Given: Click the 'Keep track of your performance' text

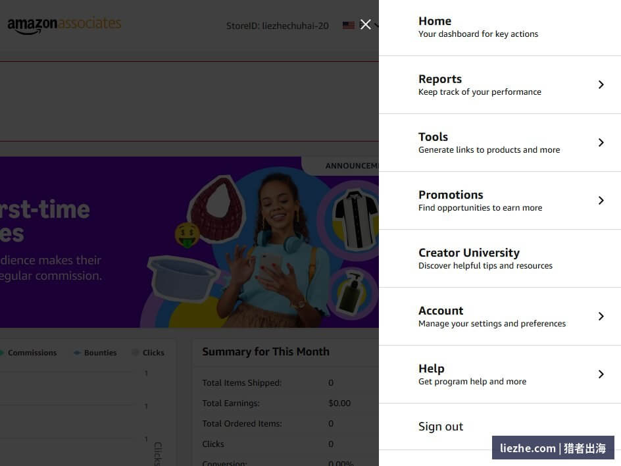Looking at the screenshot, I should coord(480,92).
